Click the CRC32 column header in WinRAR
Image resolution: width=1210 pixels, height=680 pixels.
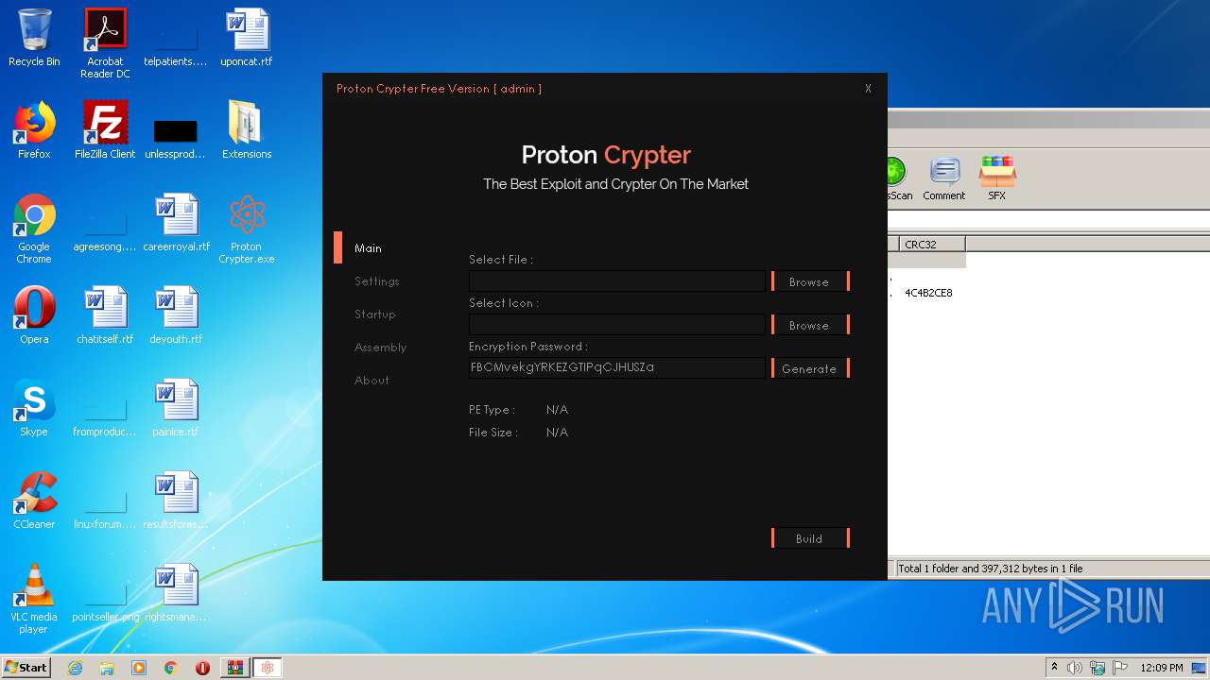click(931, 245)
